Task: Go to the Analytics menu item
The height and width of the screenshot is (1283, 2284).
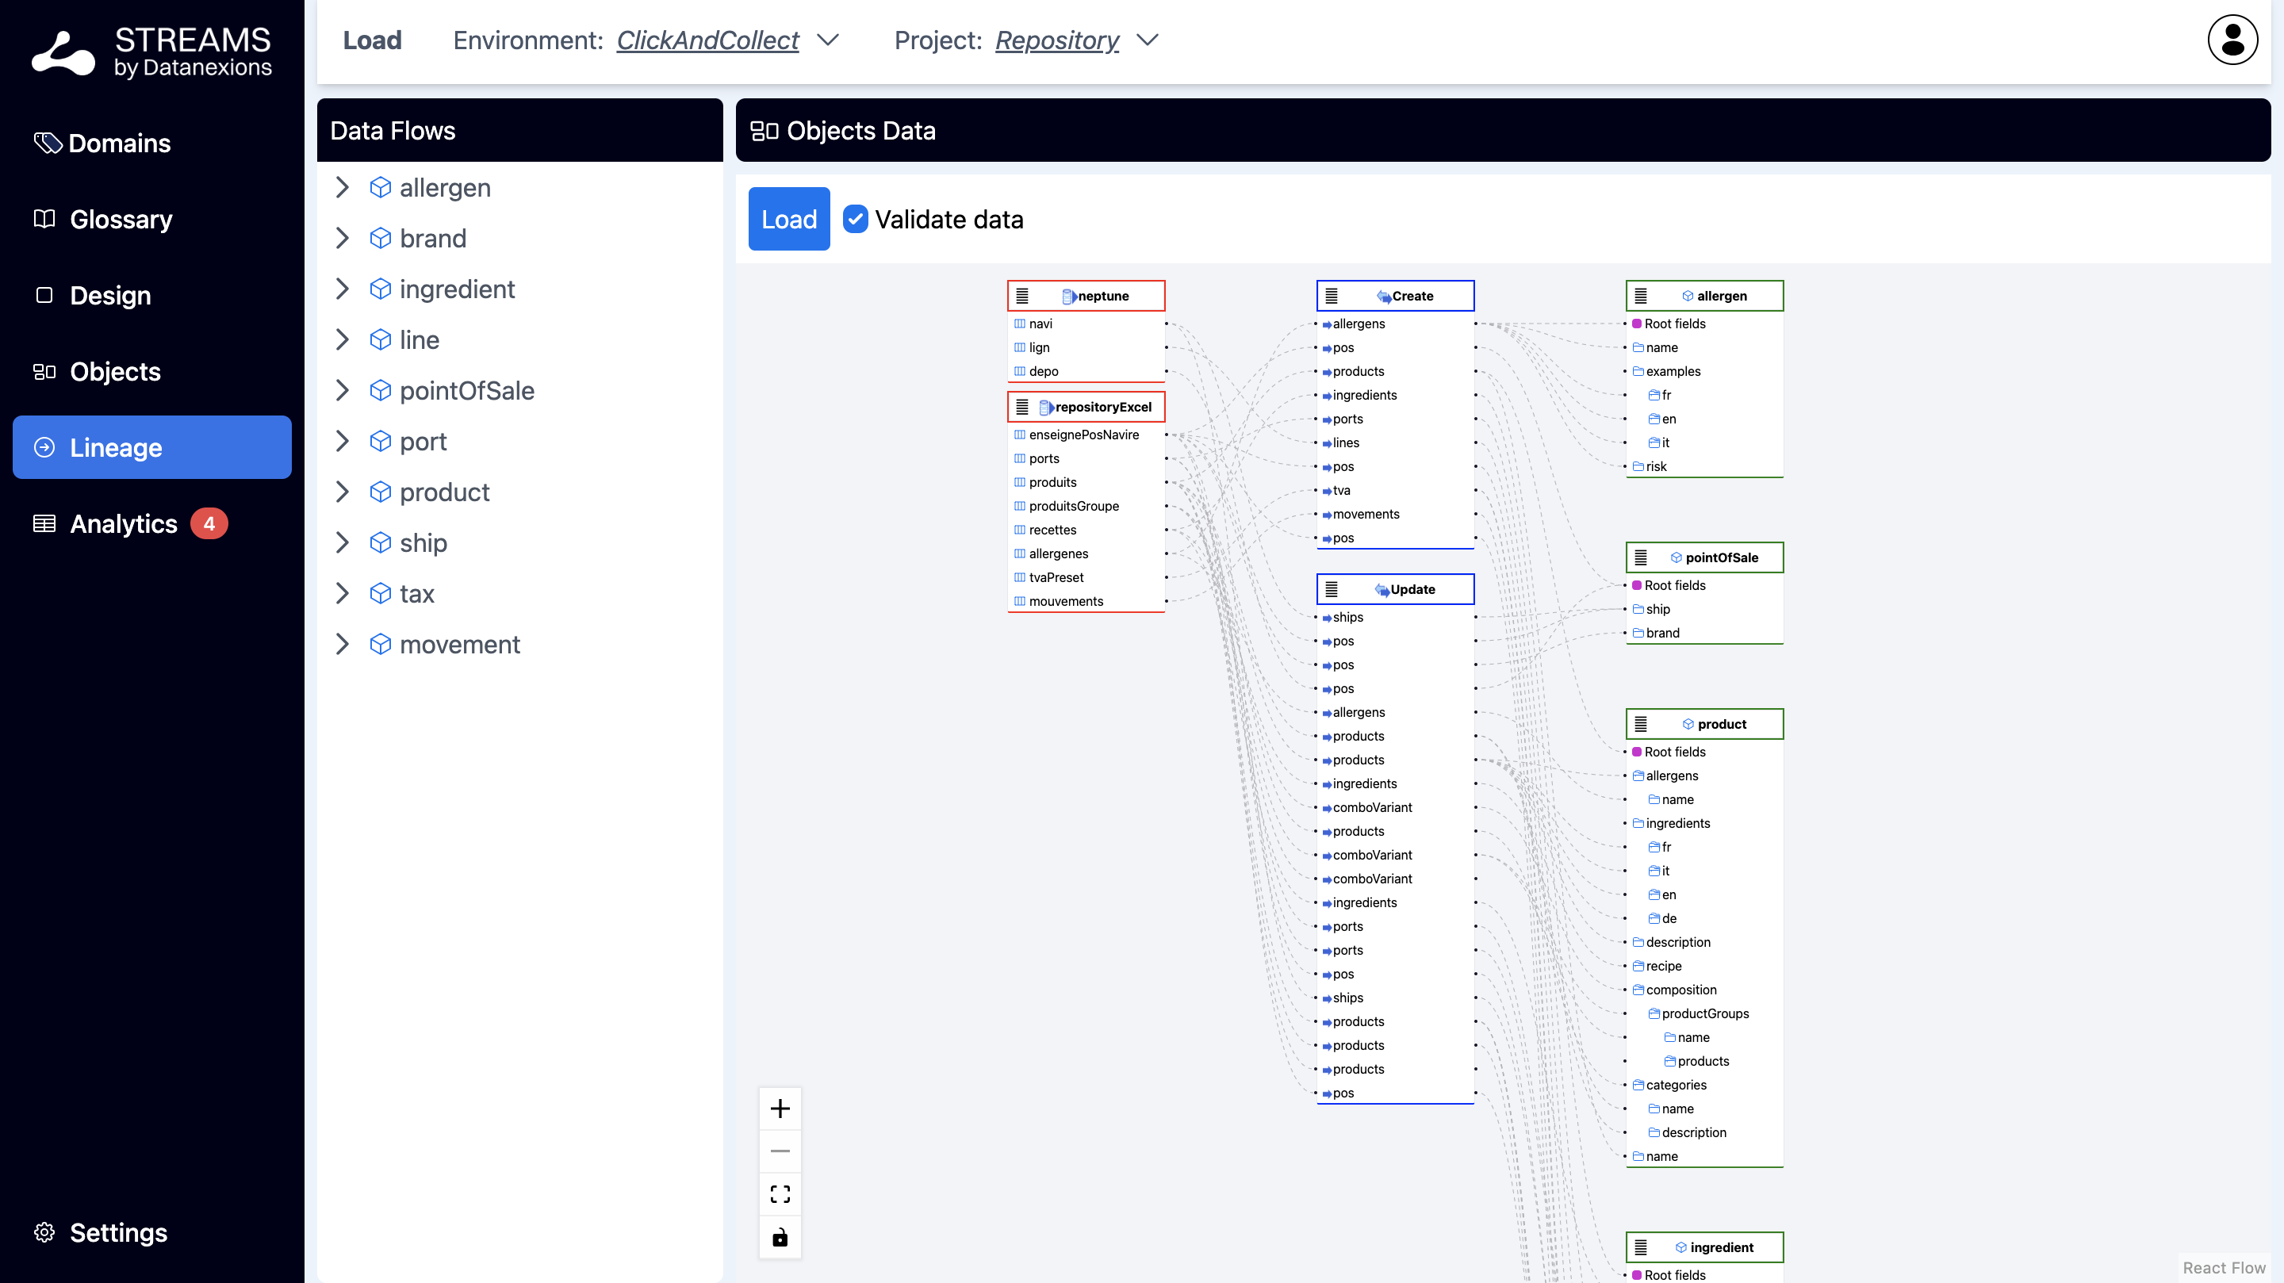Action: [123, 523]
